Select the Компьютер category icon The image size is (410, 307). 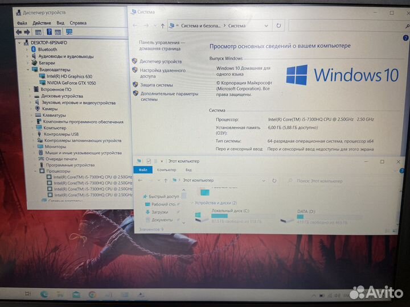click(39, 128)
